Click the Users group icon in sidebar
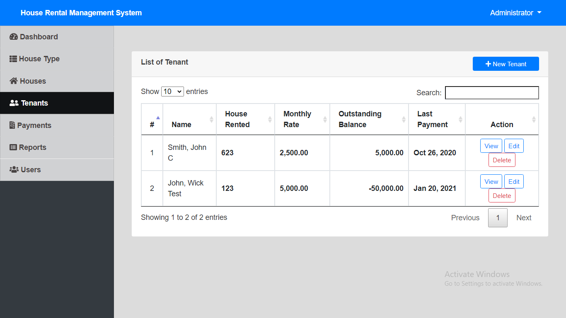 pos(13,169)
